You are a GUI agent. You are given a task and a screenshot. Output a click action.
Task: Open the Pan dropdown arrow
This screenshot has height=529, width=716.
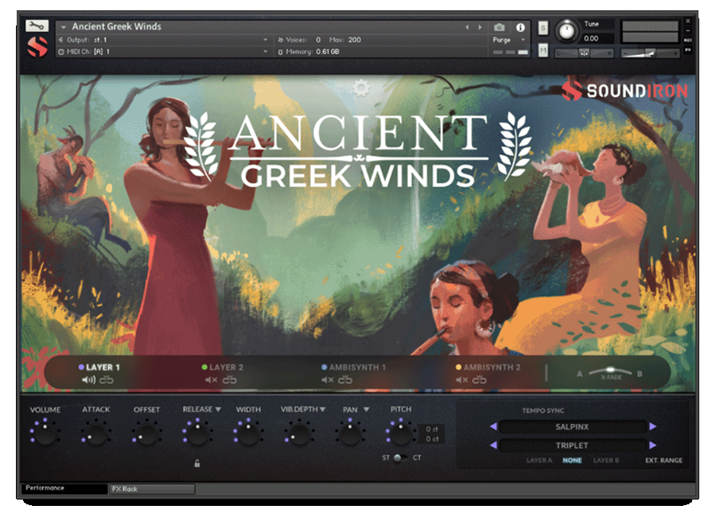pyautogui.click(x=366, y=410)
